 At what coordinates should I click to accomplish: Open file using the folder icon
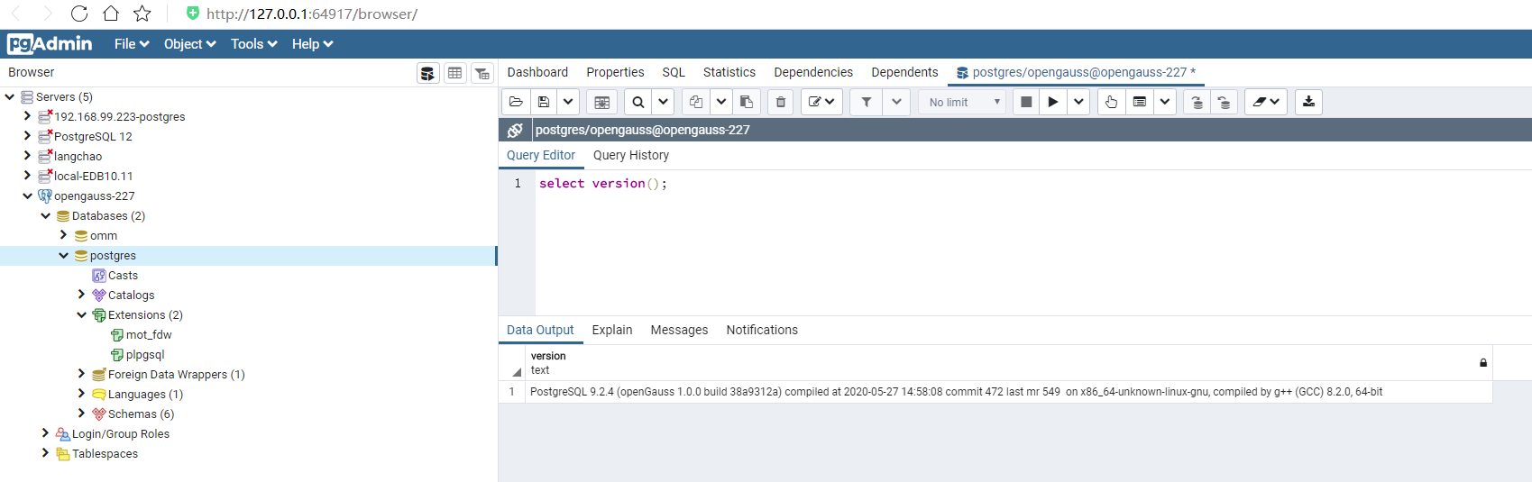[516, 102]
